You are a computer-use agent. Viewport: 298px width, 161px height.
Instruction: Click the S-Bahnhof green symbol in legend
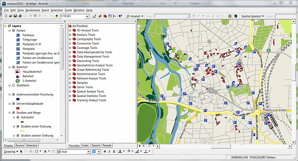click(x=18, y=81)
